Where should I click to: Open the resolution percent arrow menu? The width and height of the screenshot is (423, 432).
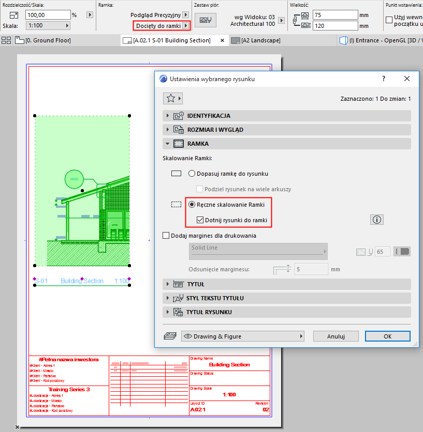click(x=90, y=15)
